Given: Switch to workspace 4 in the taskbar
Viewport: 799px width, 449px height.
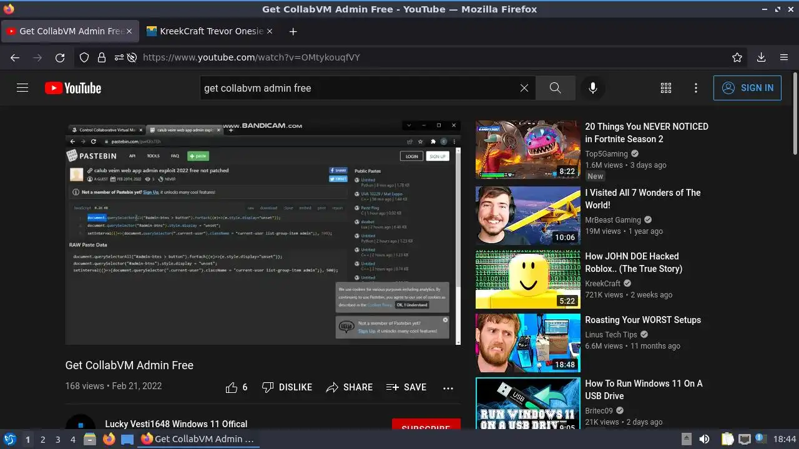Looking at the screenshot, I should 72,440.
